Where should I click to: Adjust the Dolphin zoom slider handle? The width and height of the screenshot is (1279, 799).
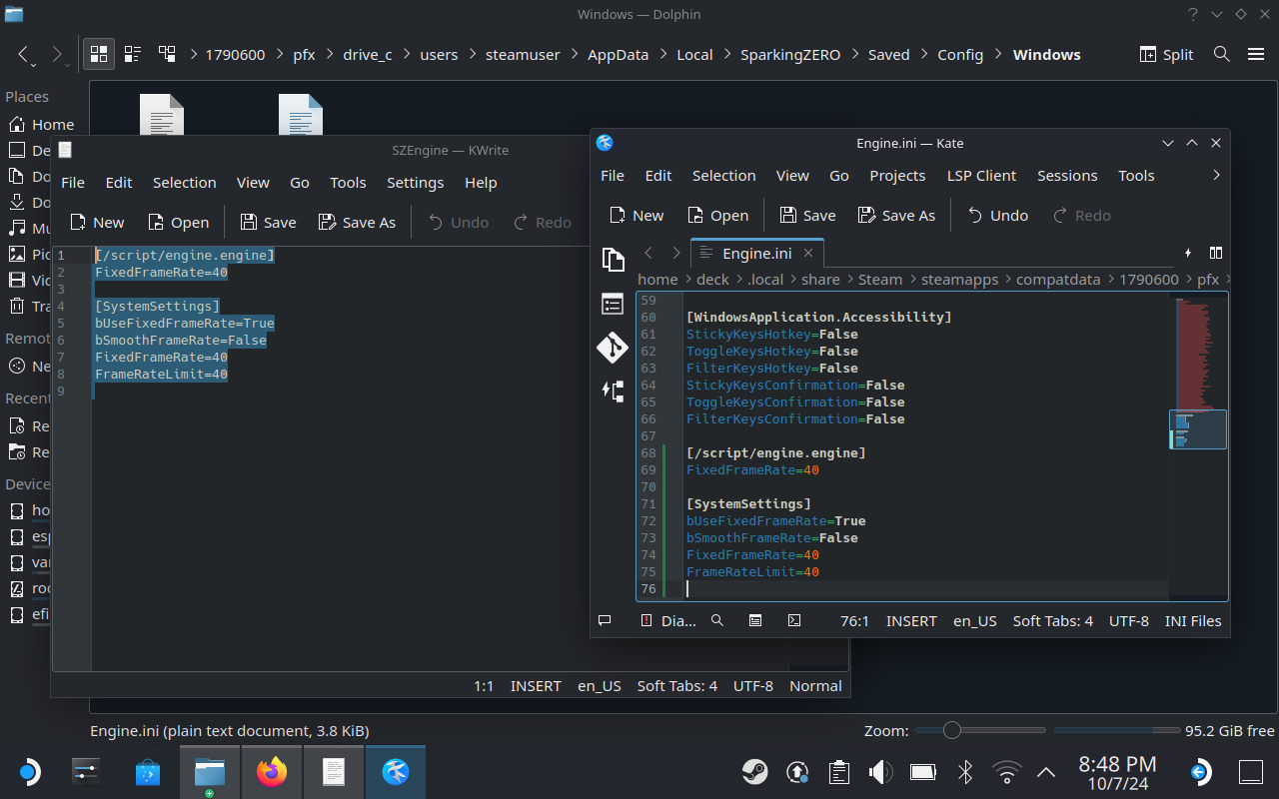pyautogui.click(x=951, y=730)
